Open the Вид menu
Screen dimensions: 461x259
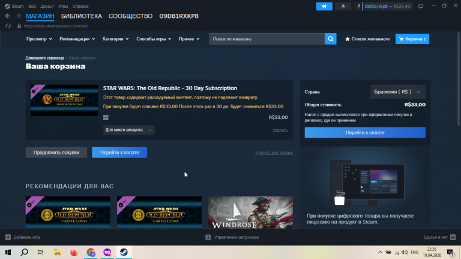click(x=32, y=6)
